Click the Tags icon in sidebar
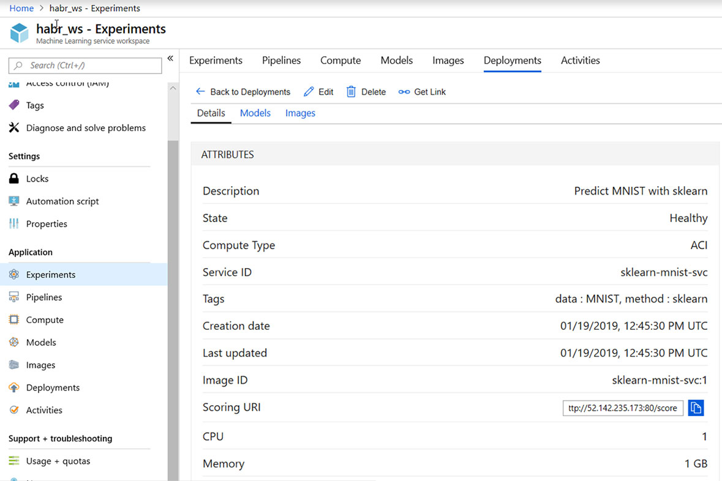The image size is (722, 481). (x=14, y=105)
